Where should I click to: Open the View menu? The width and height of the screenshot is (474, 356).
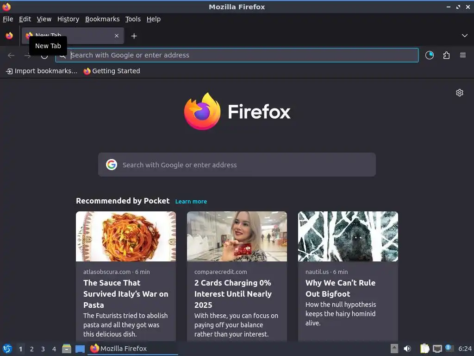(x=44, y=19)
